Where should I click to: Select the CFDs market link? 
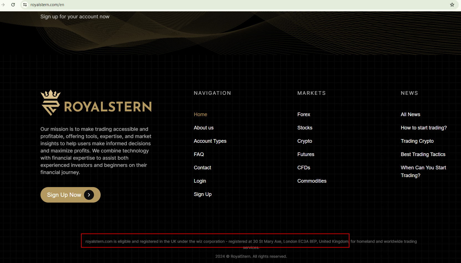pyautogui.click(x=304, y=168)
